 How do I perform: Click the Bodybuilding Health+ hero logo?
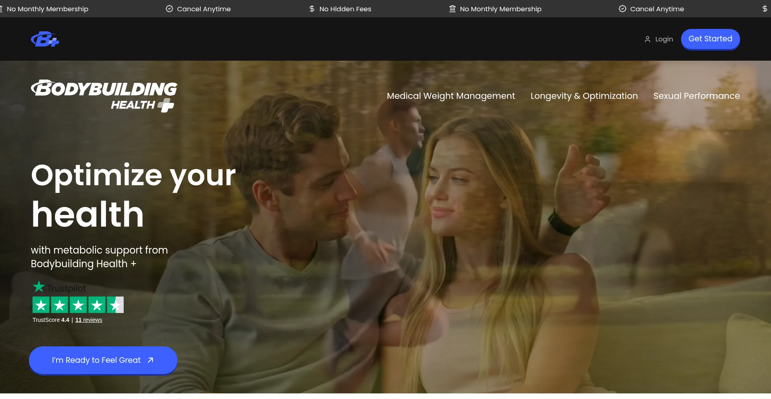(x=104, y=96)
